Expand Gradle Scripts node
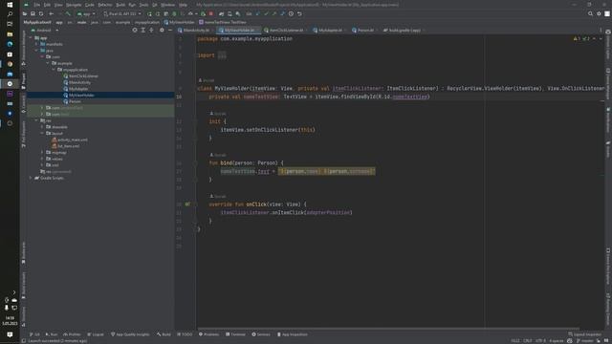 point(31,178)
